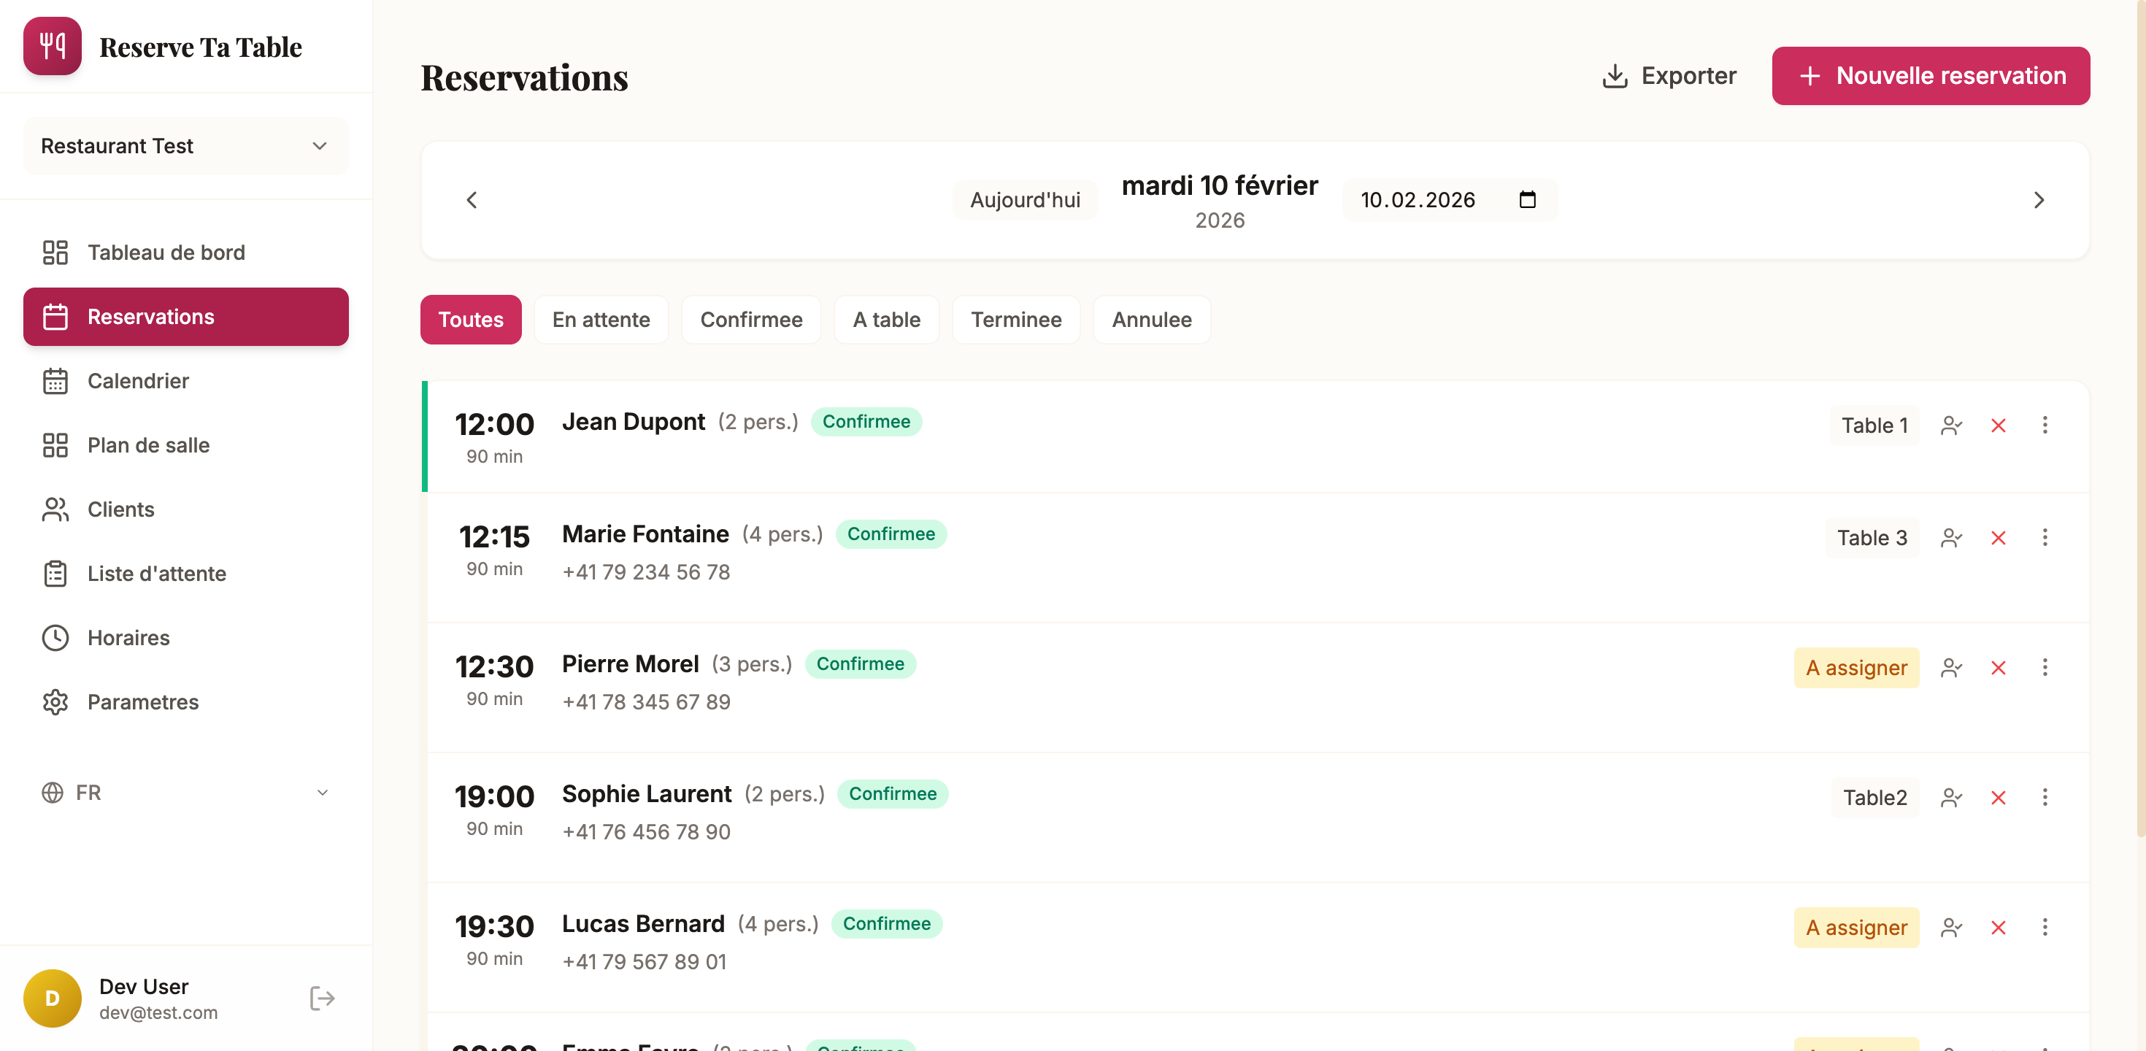
Task: Select the Toutes filter tab
Action: [471, 320]
